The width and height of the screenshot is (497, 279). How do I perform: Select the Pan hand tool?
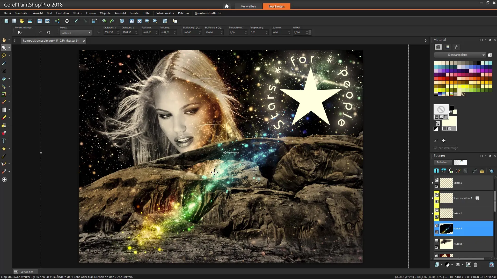(x=4, y=40)
